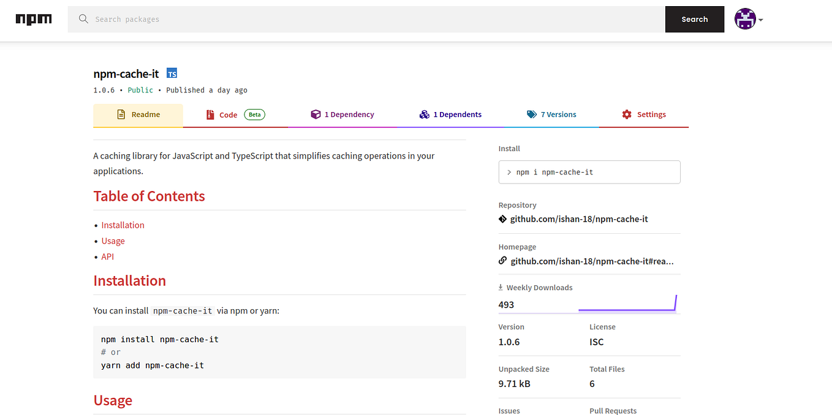This screenshot has height=415, width=832.
Task: Open the github.com/ishan-18/npm-cache-it repository link
Action: [x=579, y=219]
